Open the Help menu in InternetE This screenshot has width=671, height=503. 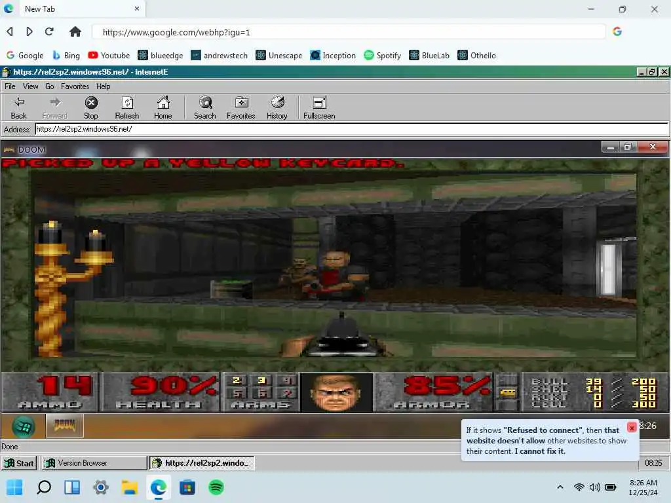tap(103, 86)
